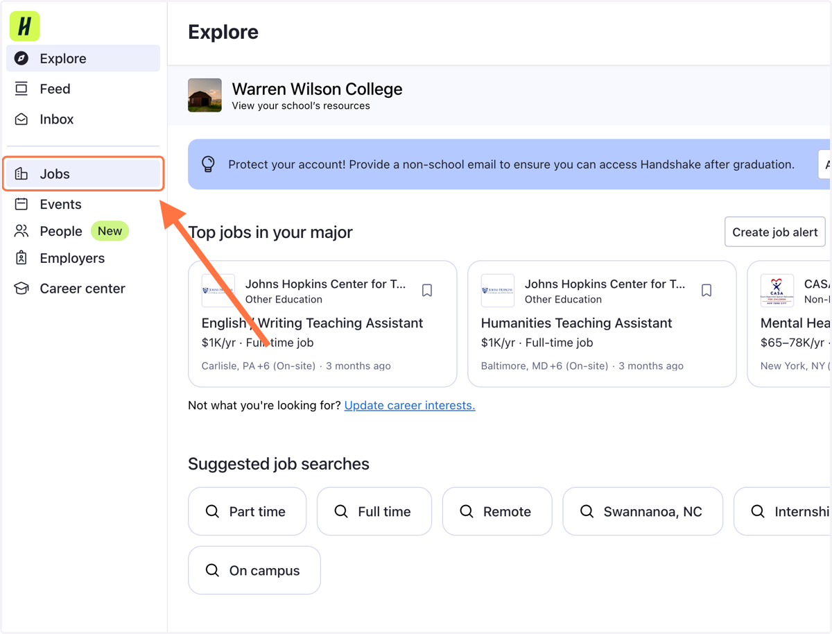Click Johns Hopkins logo on Humanities card
832x634 pixels.
click(x=498, y=291)
